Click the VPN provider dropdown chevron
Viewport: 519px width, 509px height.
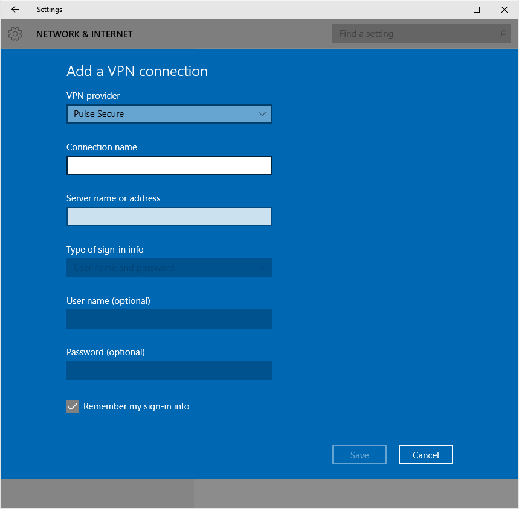click(262, 114)
